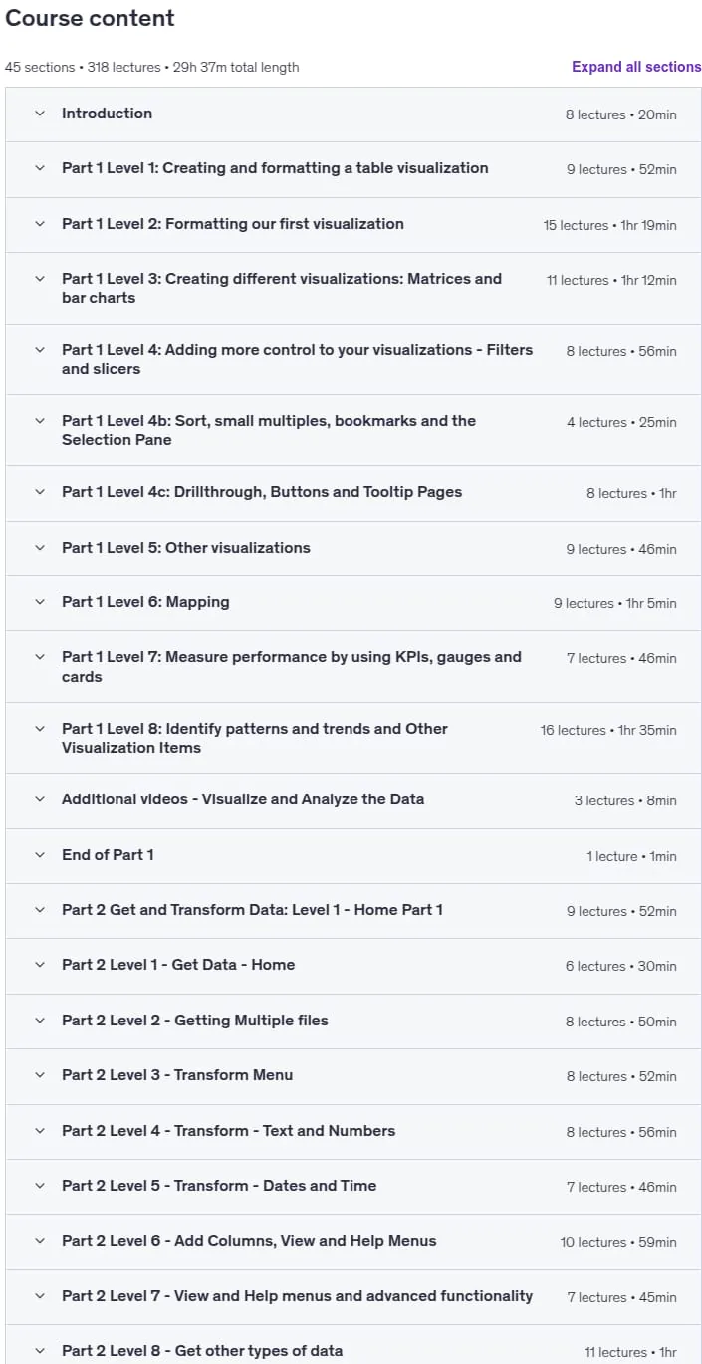Image resolution: width=702 pixels, height=1364 pixels.
Task: Expand chevron next to Filters and slicers section
Action: tap(40, 350)
